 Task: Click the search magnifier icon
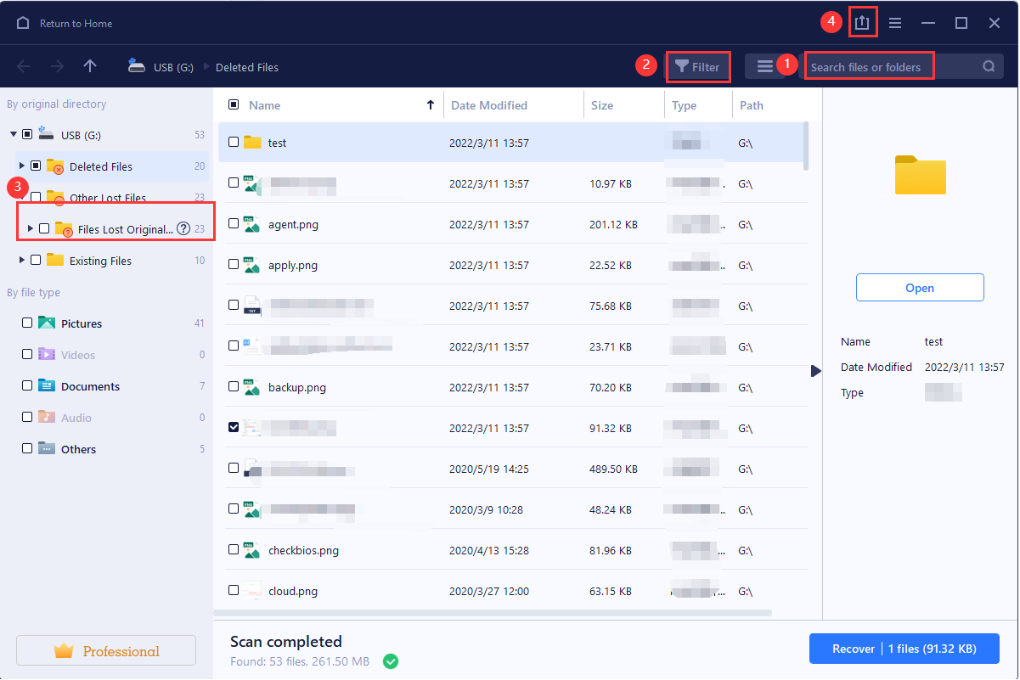(988, 65)
